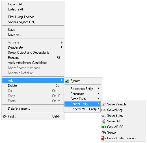
Task: Click the ControlSISO green arrow icon
Action: coord(104,127)
